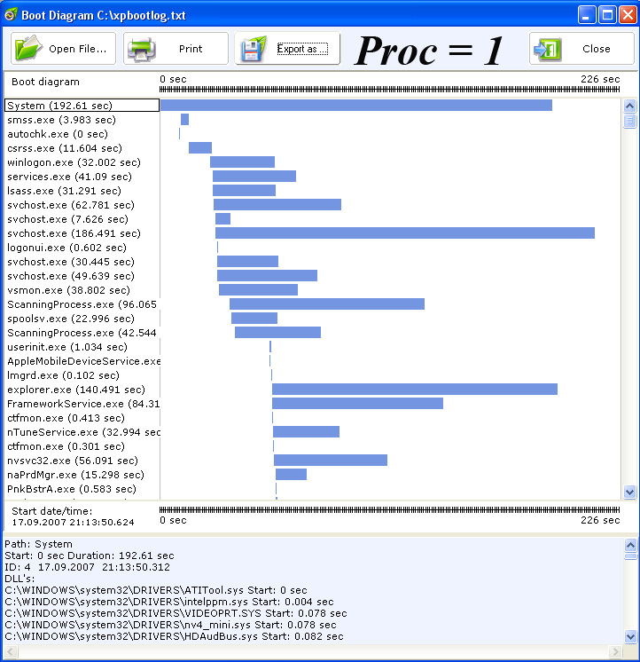The height and width of the screenshot is (662, 640).
Task: Select PnkBstrA.exe (0.583 sec) row
Action: [82, 489]
